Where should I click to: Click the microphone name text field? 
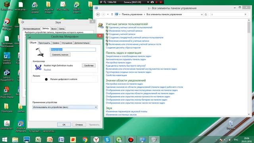[73, 50]
